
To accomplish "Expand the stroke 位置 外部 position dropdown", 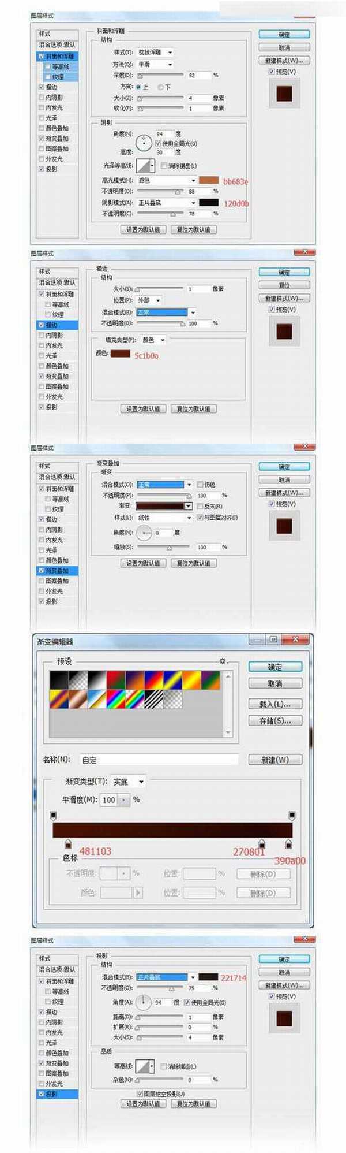I will 149,300.
